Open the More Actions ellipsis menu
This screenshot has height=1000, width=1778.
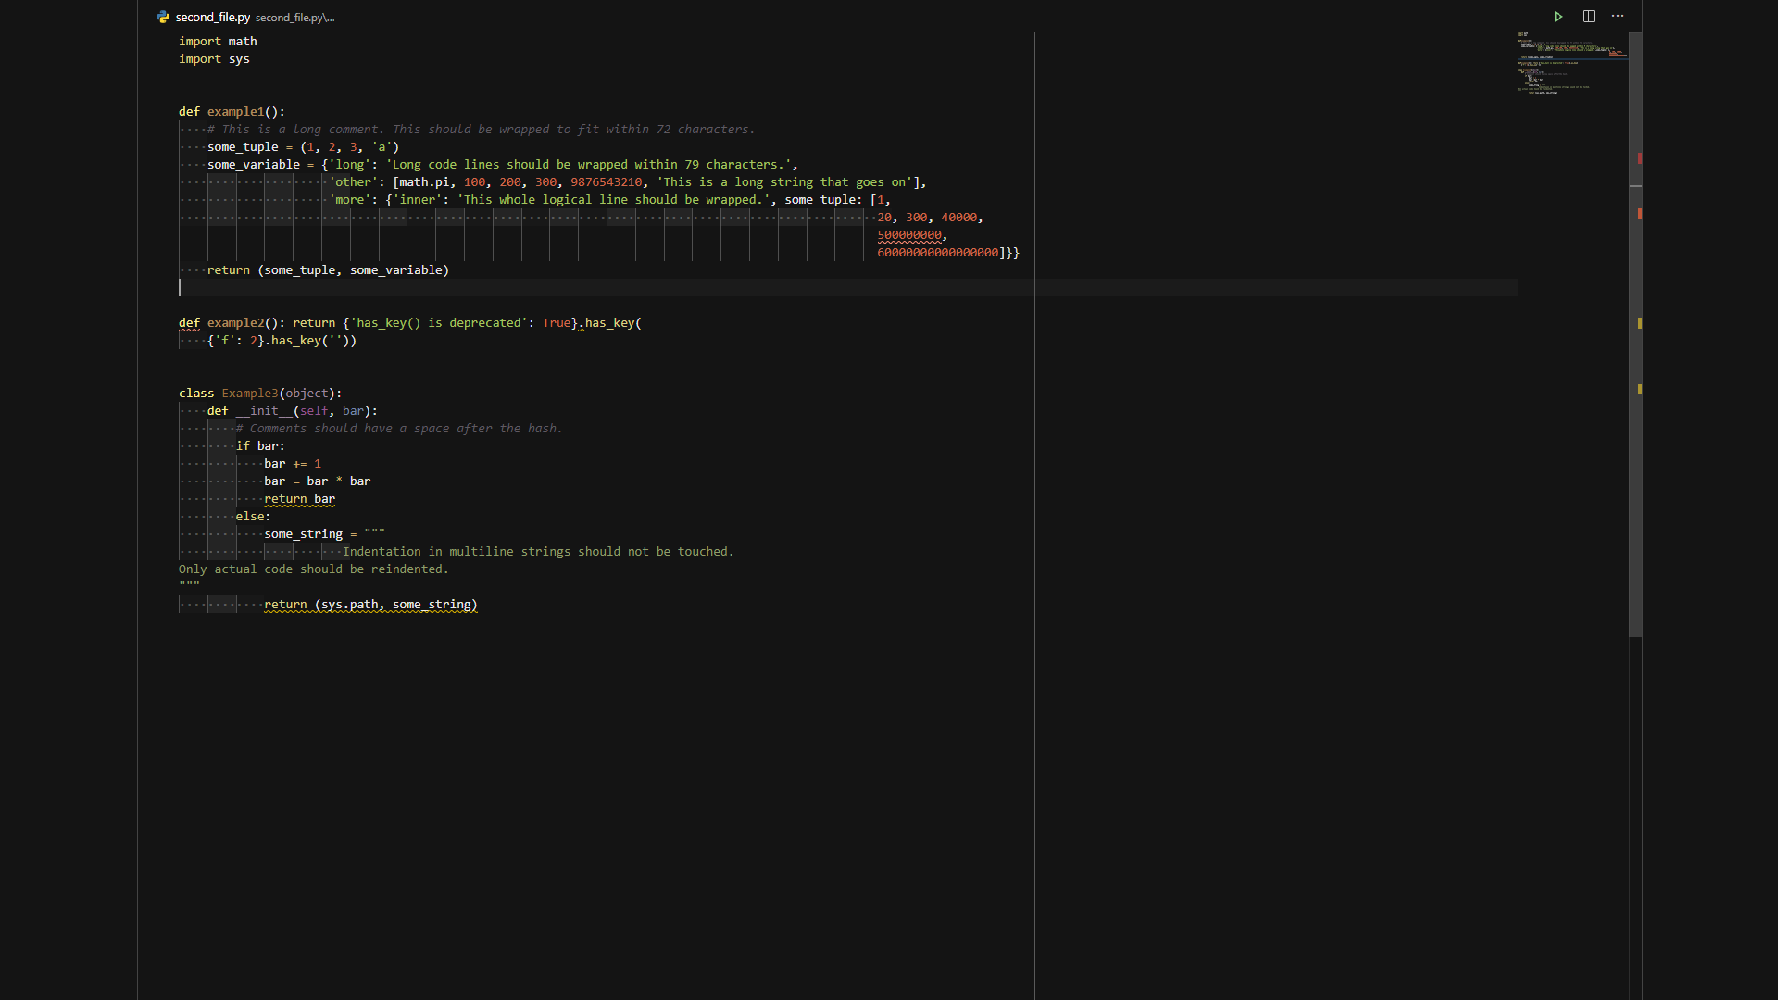tap(1618, 17)
